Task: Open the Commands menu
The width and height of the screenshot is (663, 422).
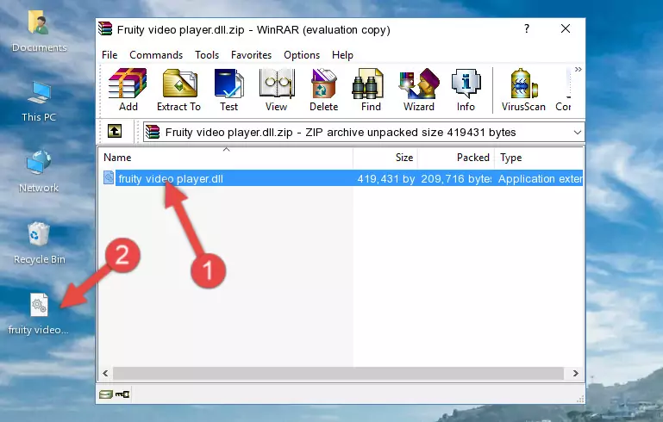Action: click(x=156, y=55)
